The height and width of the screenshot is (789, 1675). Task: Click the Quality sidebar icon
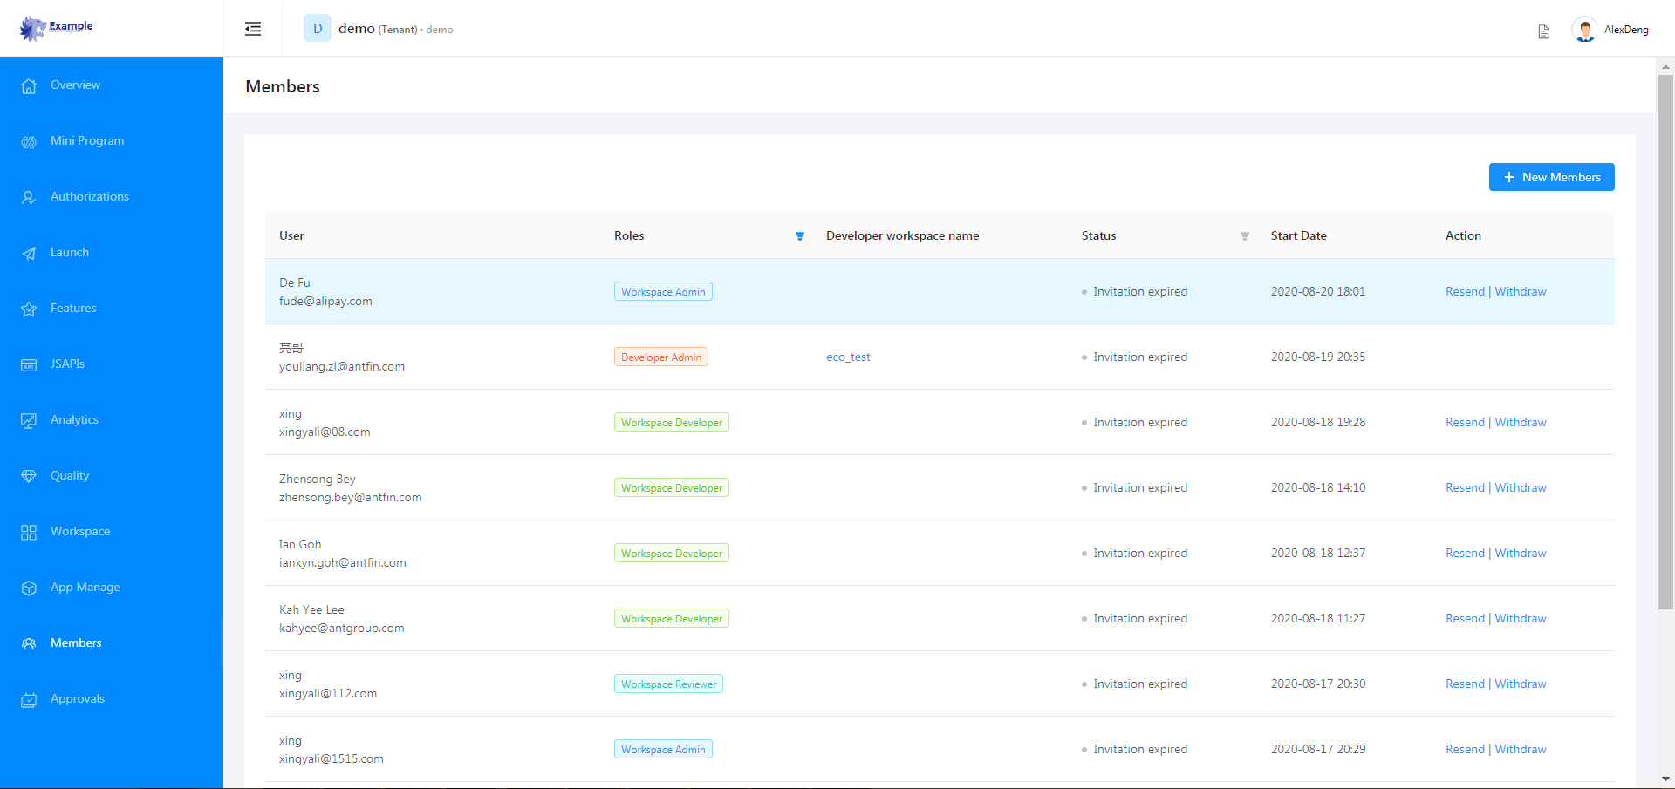point(29,475)
